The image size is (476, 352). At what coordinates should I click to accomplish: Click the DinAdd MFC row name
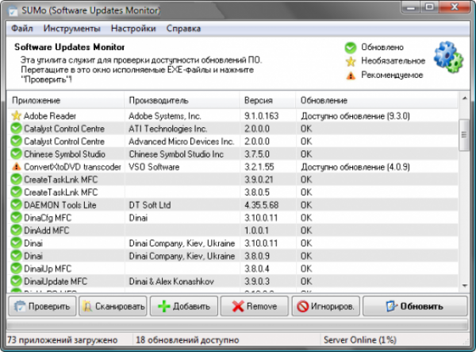tap(47, 230)
